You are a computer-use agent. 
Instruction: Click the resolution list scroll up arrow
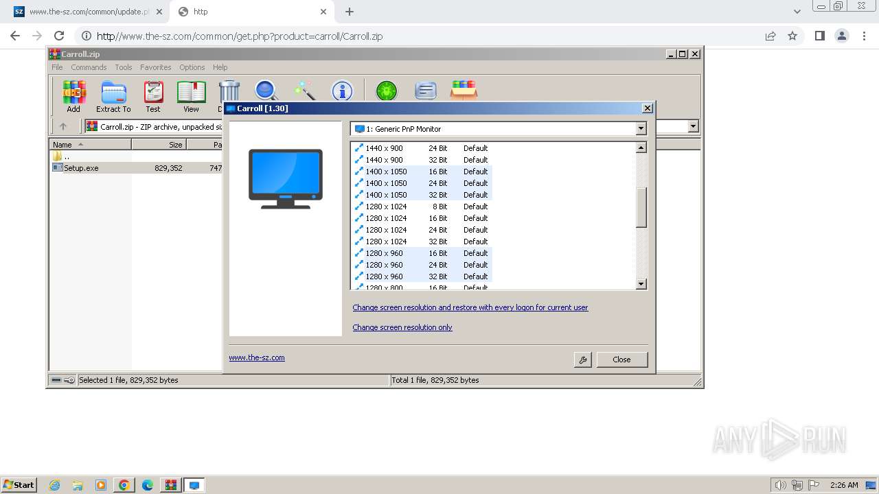pos(641,148)
